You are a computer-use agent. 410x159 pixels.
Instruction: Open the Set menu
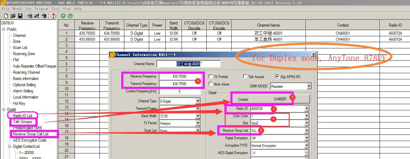click(29, 9)
